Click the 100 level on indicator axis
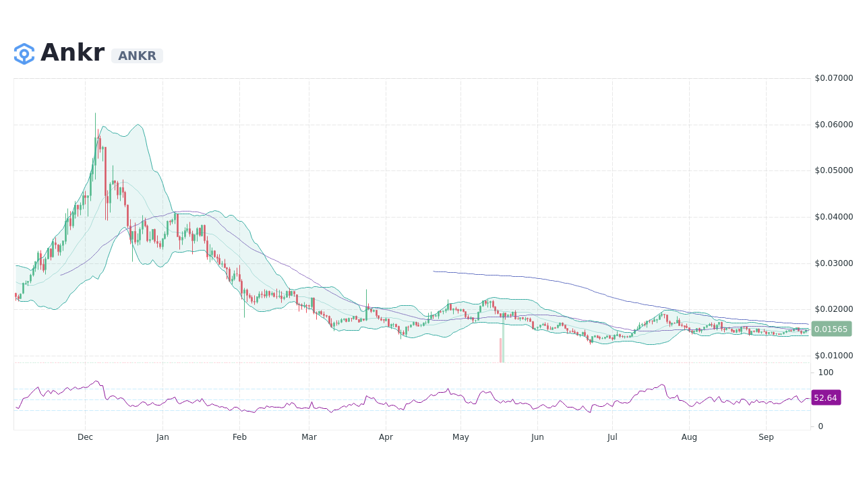Screen dimensions: 863x485 [825, 373]
